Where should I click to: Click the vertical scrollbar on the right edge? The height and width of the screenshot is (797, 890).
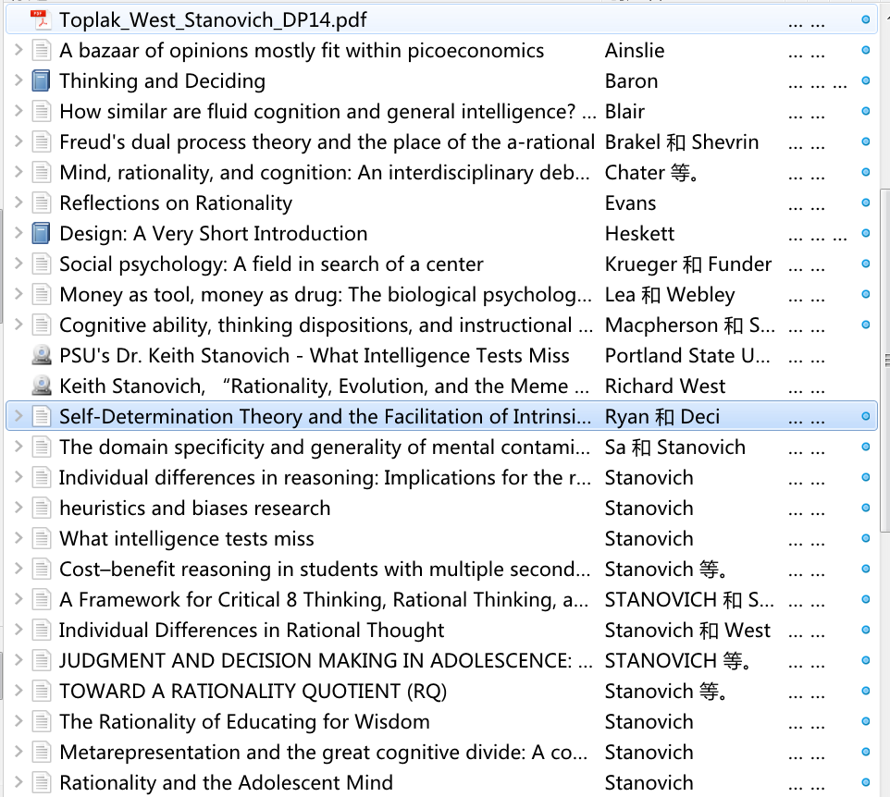click(884, 277)
